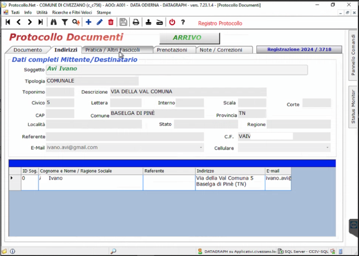Click the ARRIVO button
The width and height of the screenshot is (359, 256).
click(189, 38)
